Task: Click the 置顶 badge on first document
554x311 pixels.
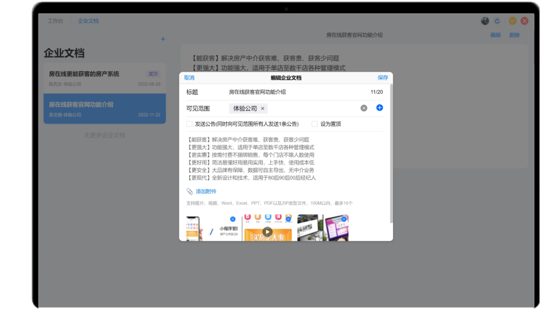Action: (153, 74)
